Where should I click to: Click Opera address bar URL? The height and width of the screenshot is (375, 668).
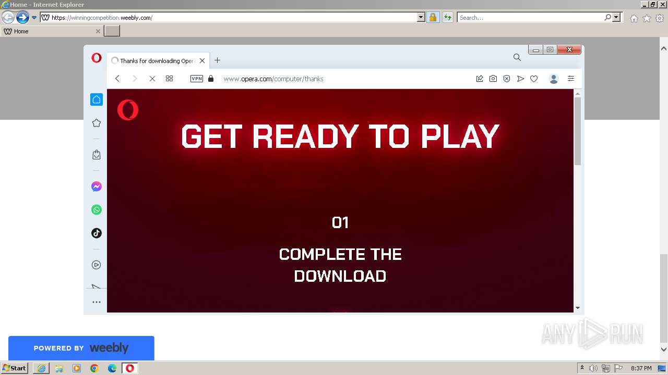273,79
